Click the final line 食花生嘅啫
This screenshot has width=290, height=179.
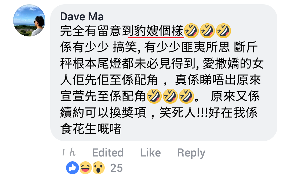(x=91, y=129)
